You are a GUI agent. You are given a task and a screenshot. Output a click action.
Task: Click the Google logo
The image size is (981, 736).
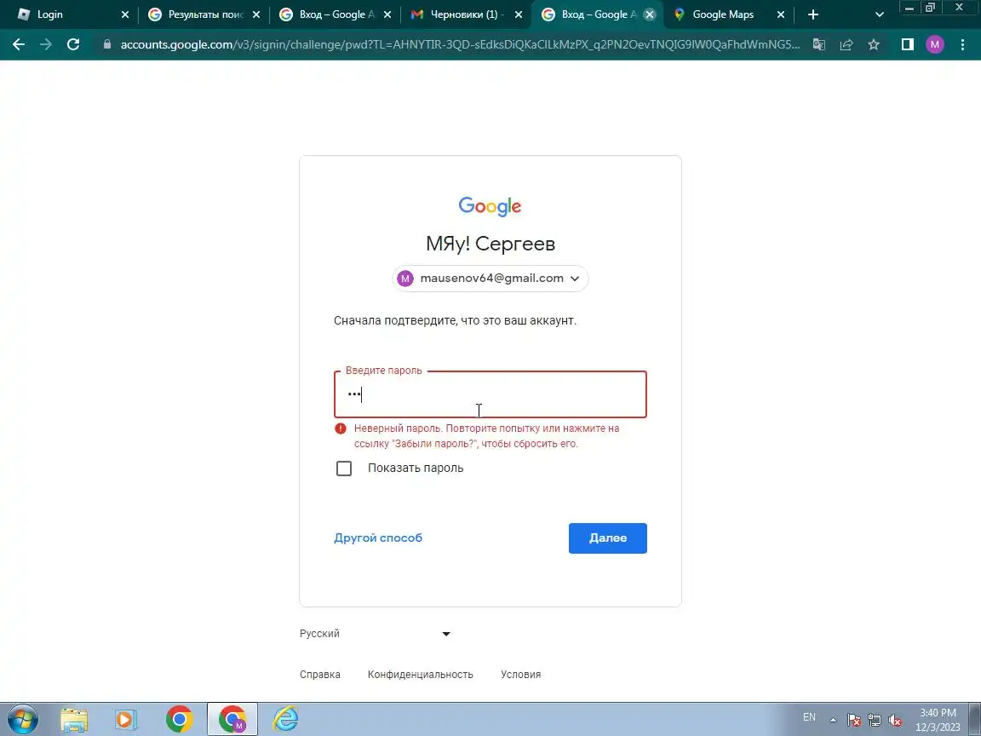(x=490, y=206)
